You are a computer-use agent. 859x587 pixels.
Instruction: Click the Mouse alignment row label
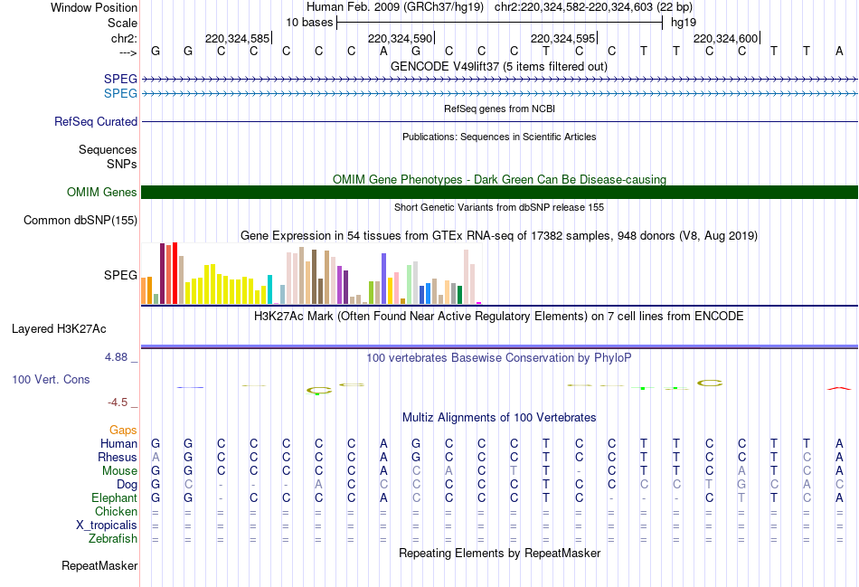pos(119,471)
